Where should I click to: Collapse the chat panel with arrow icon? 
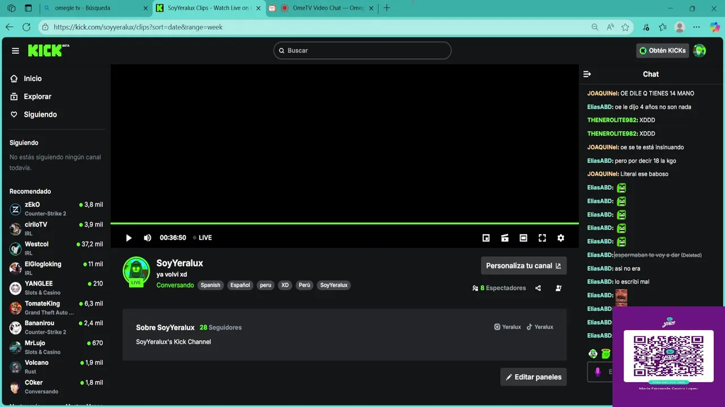click(x=587, y=74)
